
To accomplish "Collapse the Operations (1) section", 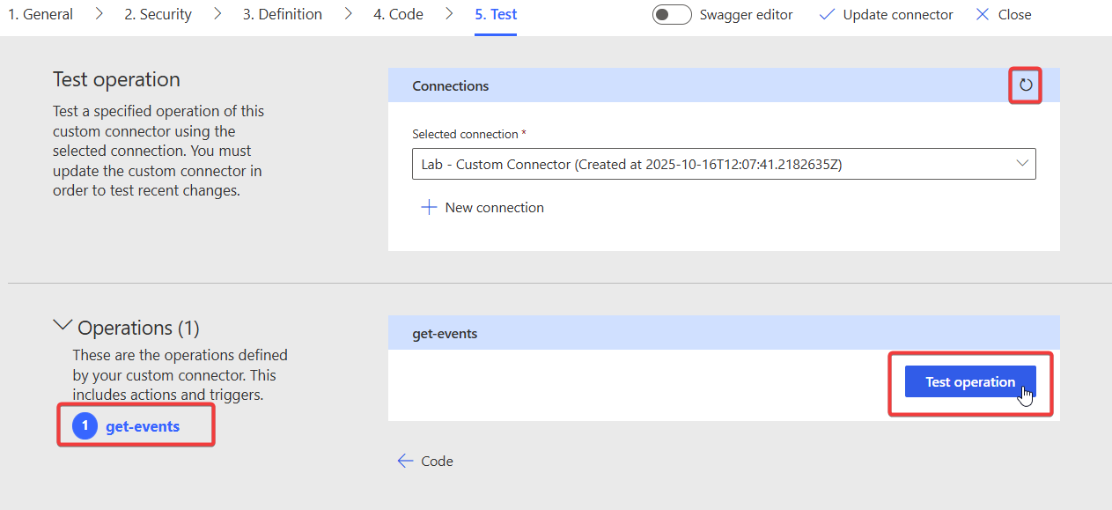I will 63,326.
